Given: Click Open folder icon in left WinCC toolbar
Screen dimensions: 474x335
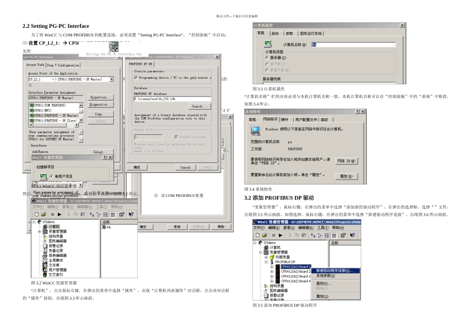Looking at the screenshot, I should 43,214.
